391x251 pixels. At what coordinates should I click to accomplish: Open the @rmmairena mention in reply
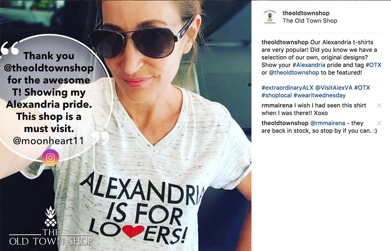point(328,123)
